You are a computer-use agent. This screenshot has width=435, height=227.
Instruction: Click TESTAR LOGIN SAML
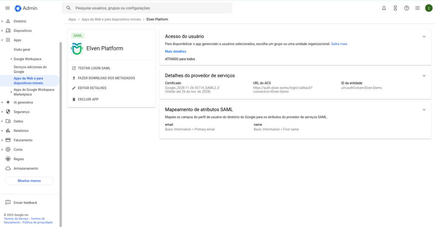[94, 68]
